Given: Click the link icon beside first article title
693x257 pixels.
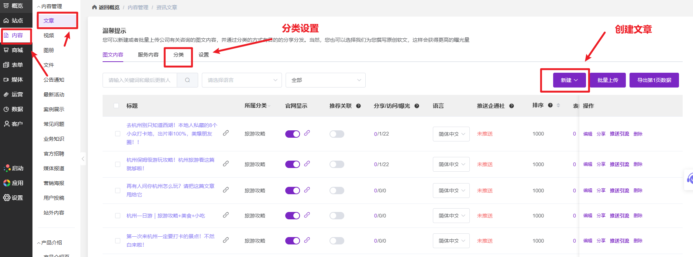Looking at the screenshot, I should coord(226,133).
